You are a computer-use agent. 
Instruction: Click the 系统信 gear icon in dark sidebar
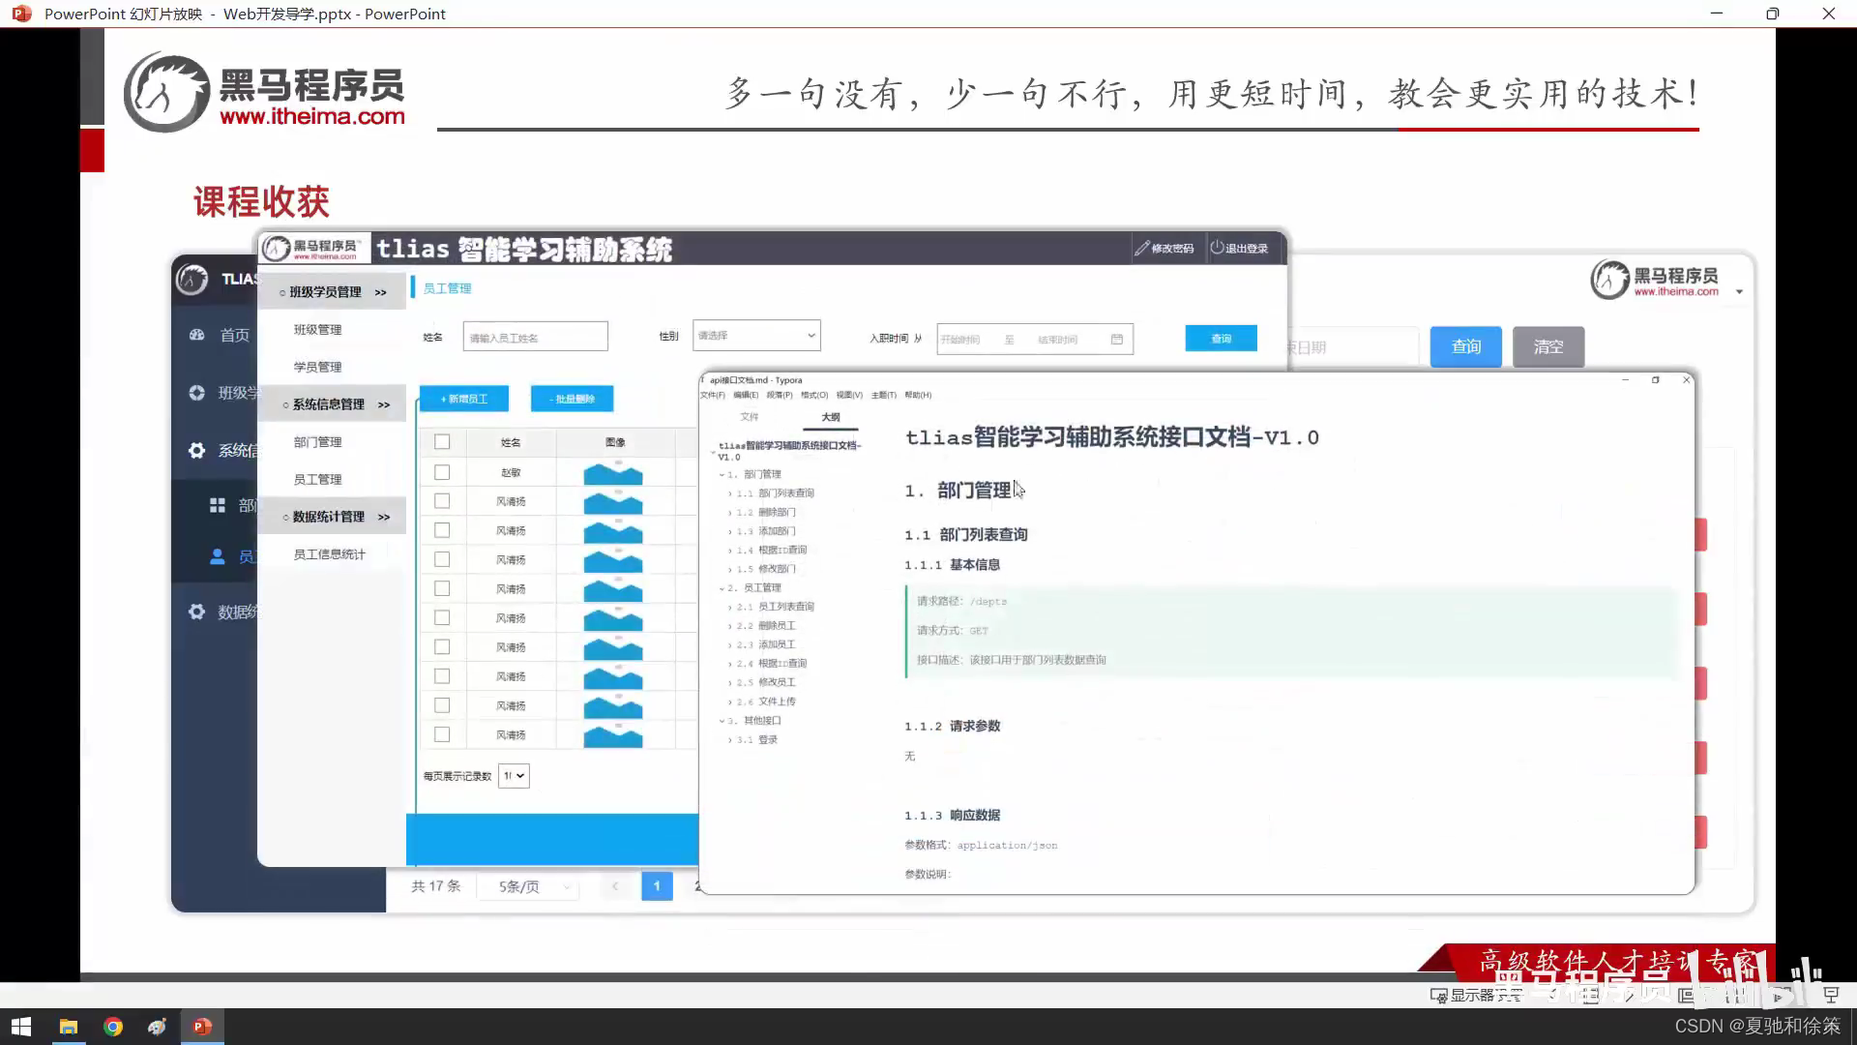(197, 451)
